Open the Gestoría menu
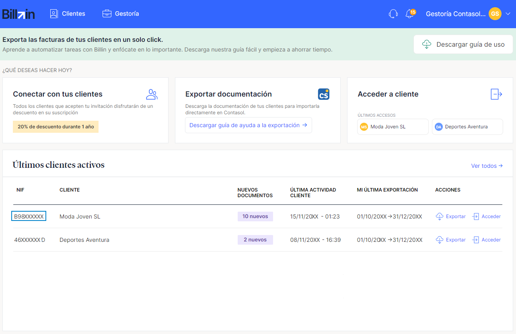This screenshot has height=334, width=516. (x=121, y=14)
